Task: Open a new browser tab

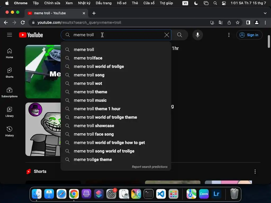Action: coord(94,13)
